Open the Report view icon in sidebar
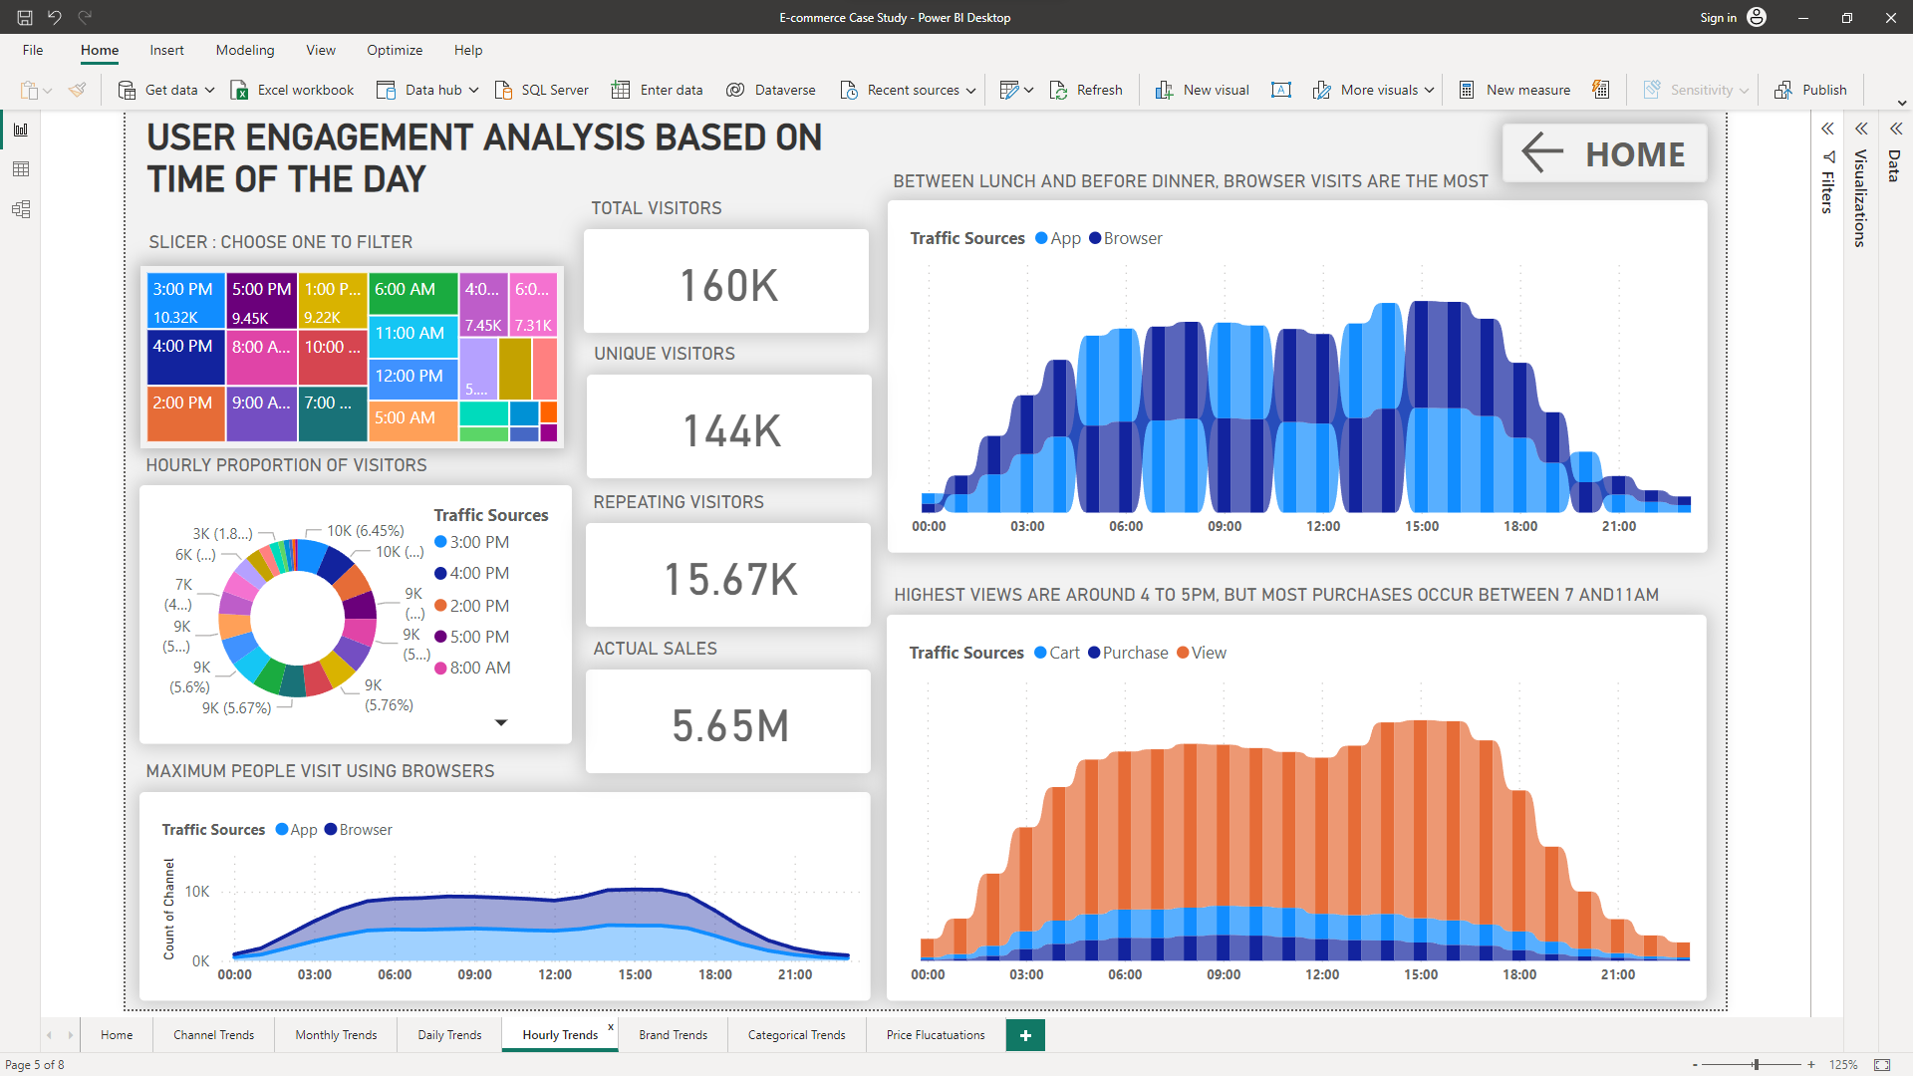 pyautogui.click(x=21, y=130)
